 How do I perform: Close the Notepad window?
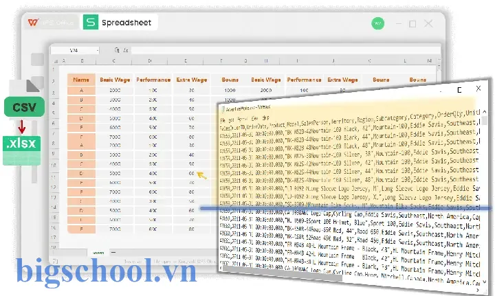pos(478,89)
